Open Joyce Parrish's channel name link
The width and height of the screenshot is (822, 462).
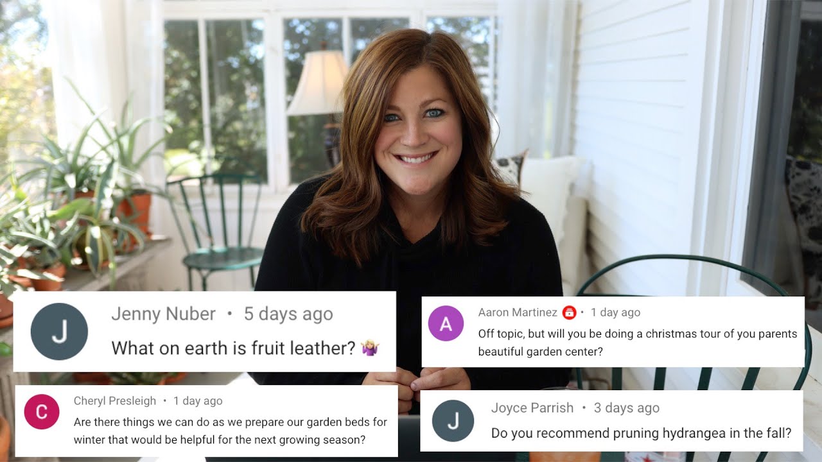click(x=532, y=408)
